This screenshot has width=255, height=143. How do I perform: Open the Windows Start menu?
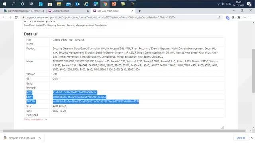click(4, 4)
